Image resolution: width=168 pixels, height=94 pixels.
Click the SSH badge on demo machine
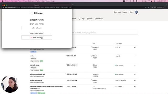[41, 61]
